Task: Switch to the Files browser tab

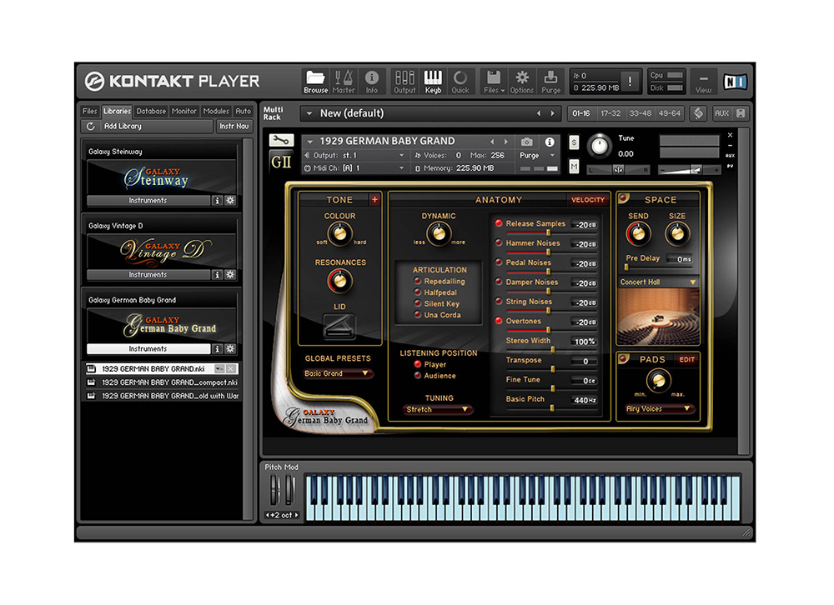Action: click(90, 111)
